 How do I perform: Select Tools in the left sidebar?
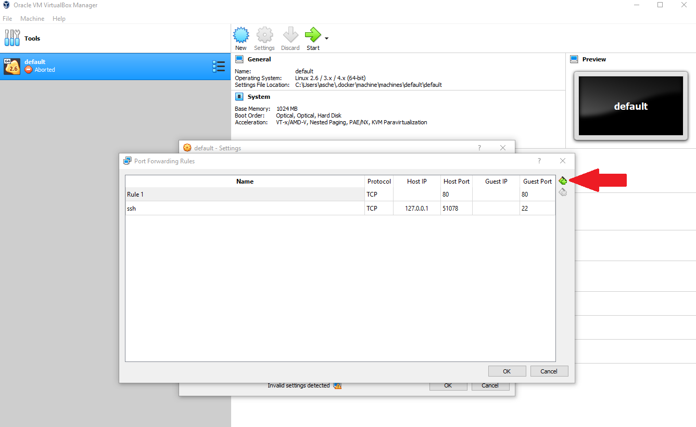115,38
